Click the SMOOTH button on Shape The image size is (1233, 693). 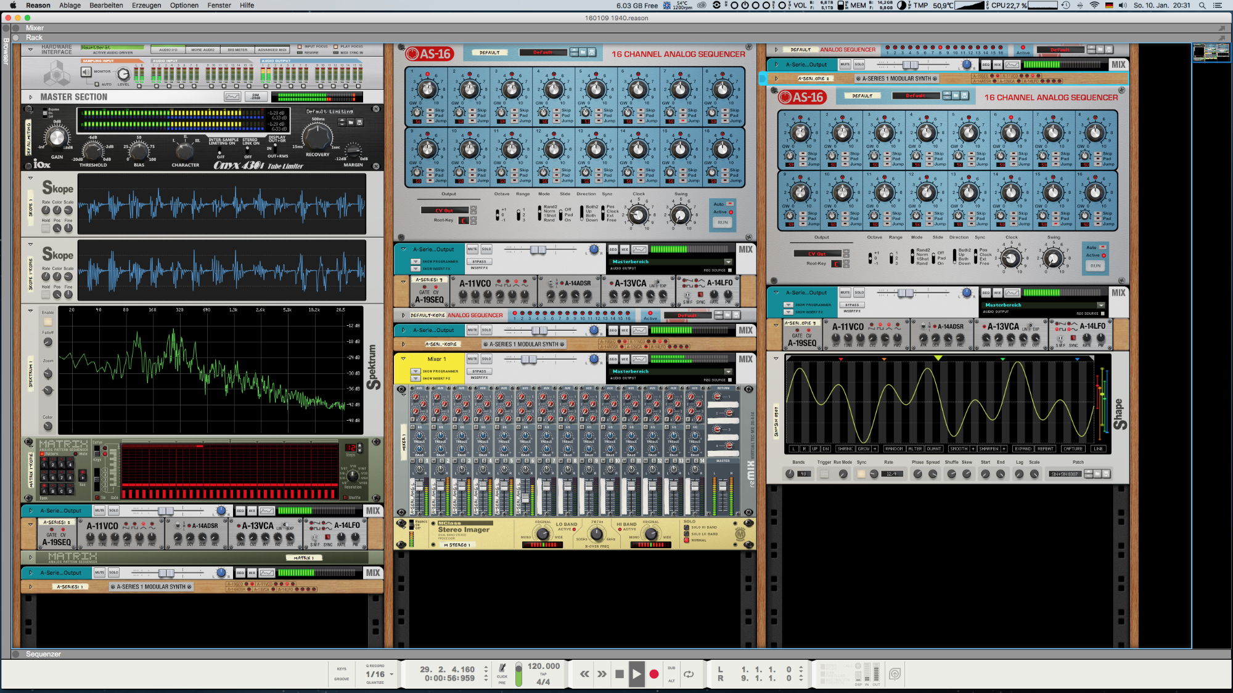point(959,448)
